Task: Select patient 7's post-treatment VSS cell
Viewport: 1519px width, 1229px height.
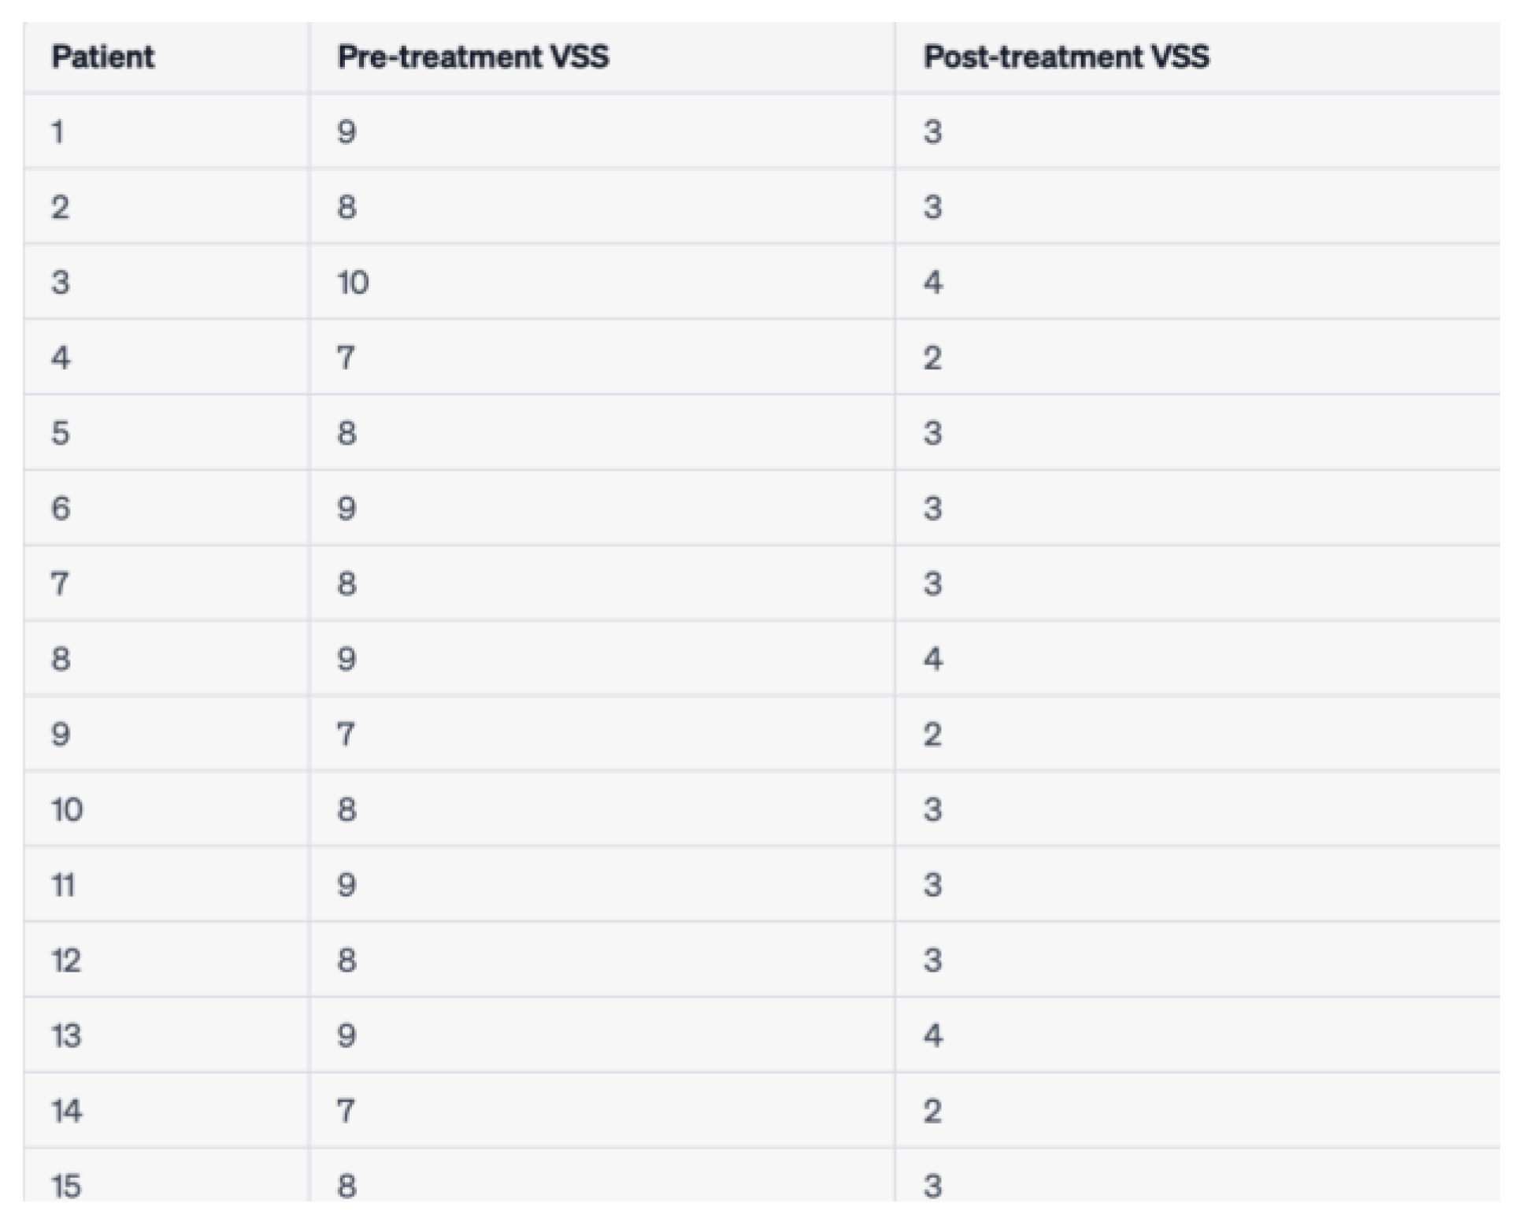Action: [933, 583]
